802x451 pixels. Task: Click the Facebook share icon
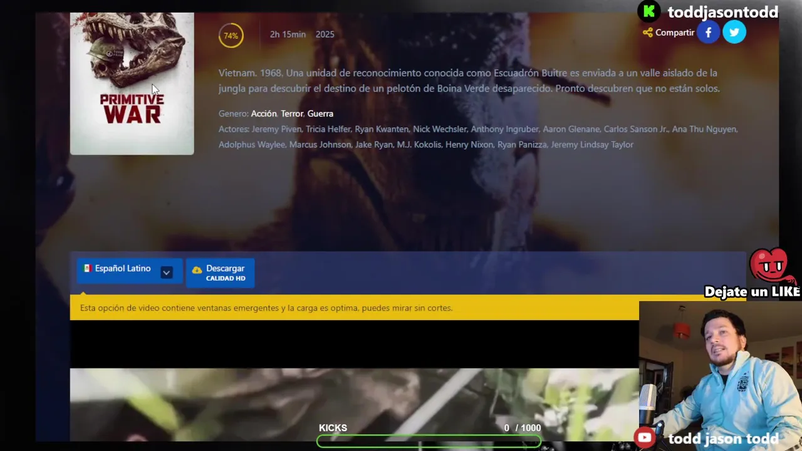point(709,32)
